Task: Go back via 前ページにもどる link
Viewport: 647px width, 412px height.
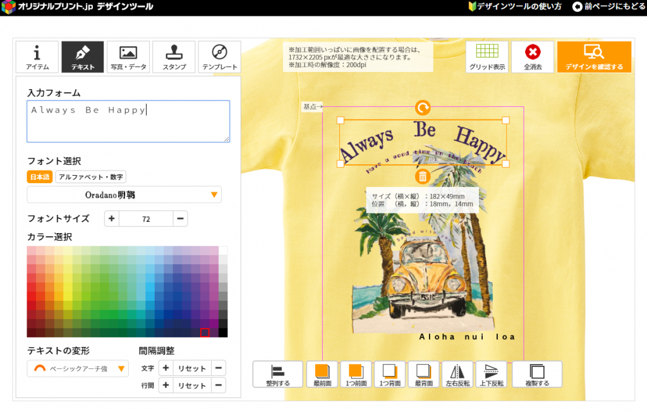Action: [x=609, y=6]
